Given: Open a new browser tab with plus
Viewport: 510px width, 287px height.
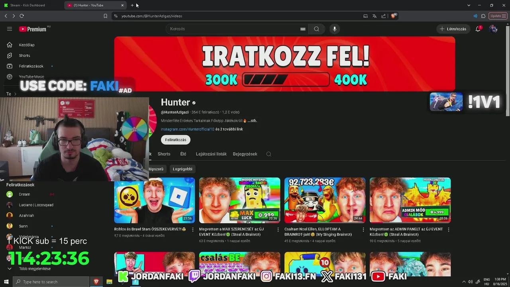Looking at the screenshot, I should pyautogui.click(x=132, y=5).
